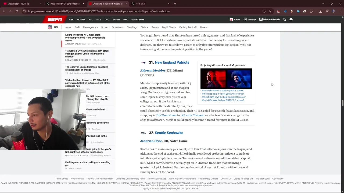This screenshot has width=344, height=193.
Task: Click the Seattle Seahawks logo icon
Action: [x=143, y=133]
